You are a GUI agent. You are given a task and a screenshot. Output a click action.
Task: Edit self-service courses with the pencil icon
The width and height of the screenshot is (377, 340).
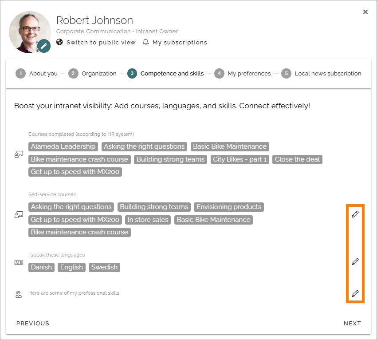pos(355,214)
